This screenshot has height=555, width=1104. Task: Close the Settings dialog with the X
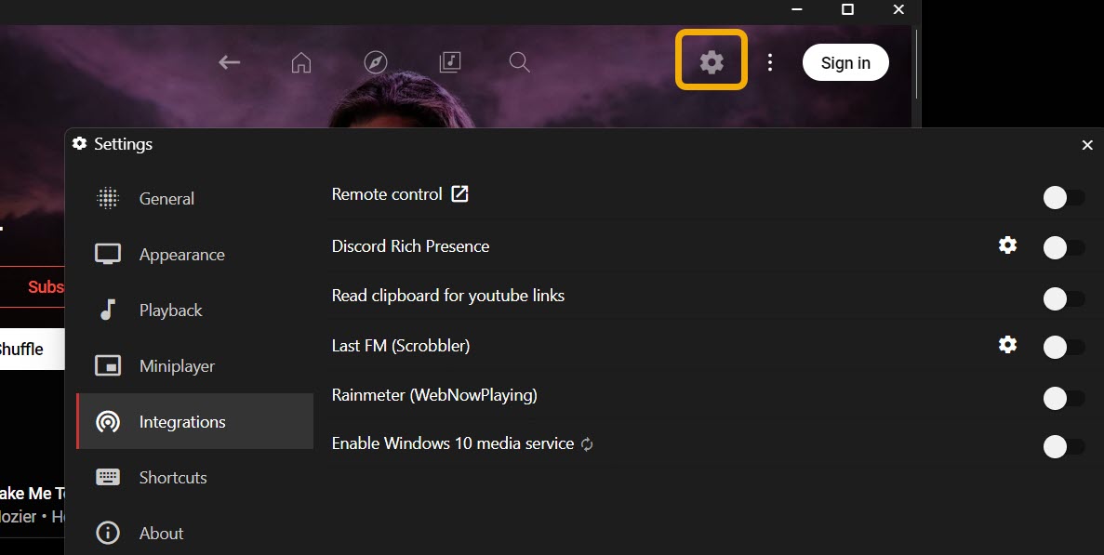point(1086,145)
